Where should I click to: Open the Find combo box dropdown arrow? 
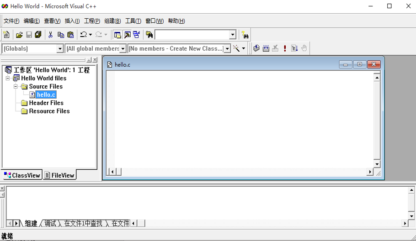(x=233, y=35)
